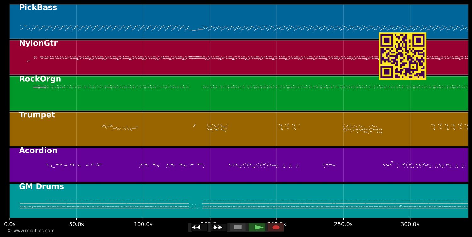
Task: Select the Trumpet track label
Action: click(x=37, y=115)
